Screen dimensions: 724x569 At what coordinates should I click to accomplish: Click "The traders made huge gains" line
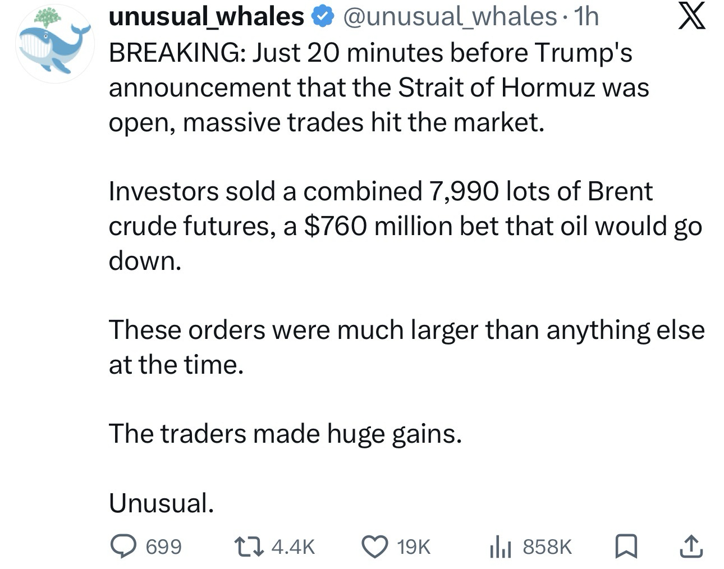pyautogui.click(x=285, y=433)
